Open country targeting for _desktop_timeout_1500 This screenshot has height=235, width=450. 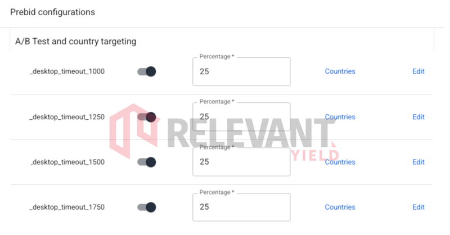point(340,162)
